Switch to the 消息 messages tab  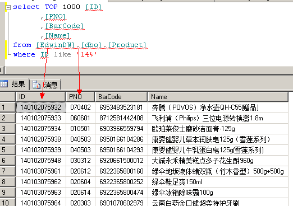point(45,85)
